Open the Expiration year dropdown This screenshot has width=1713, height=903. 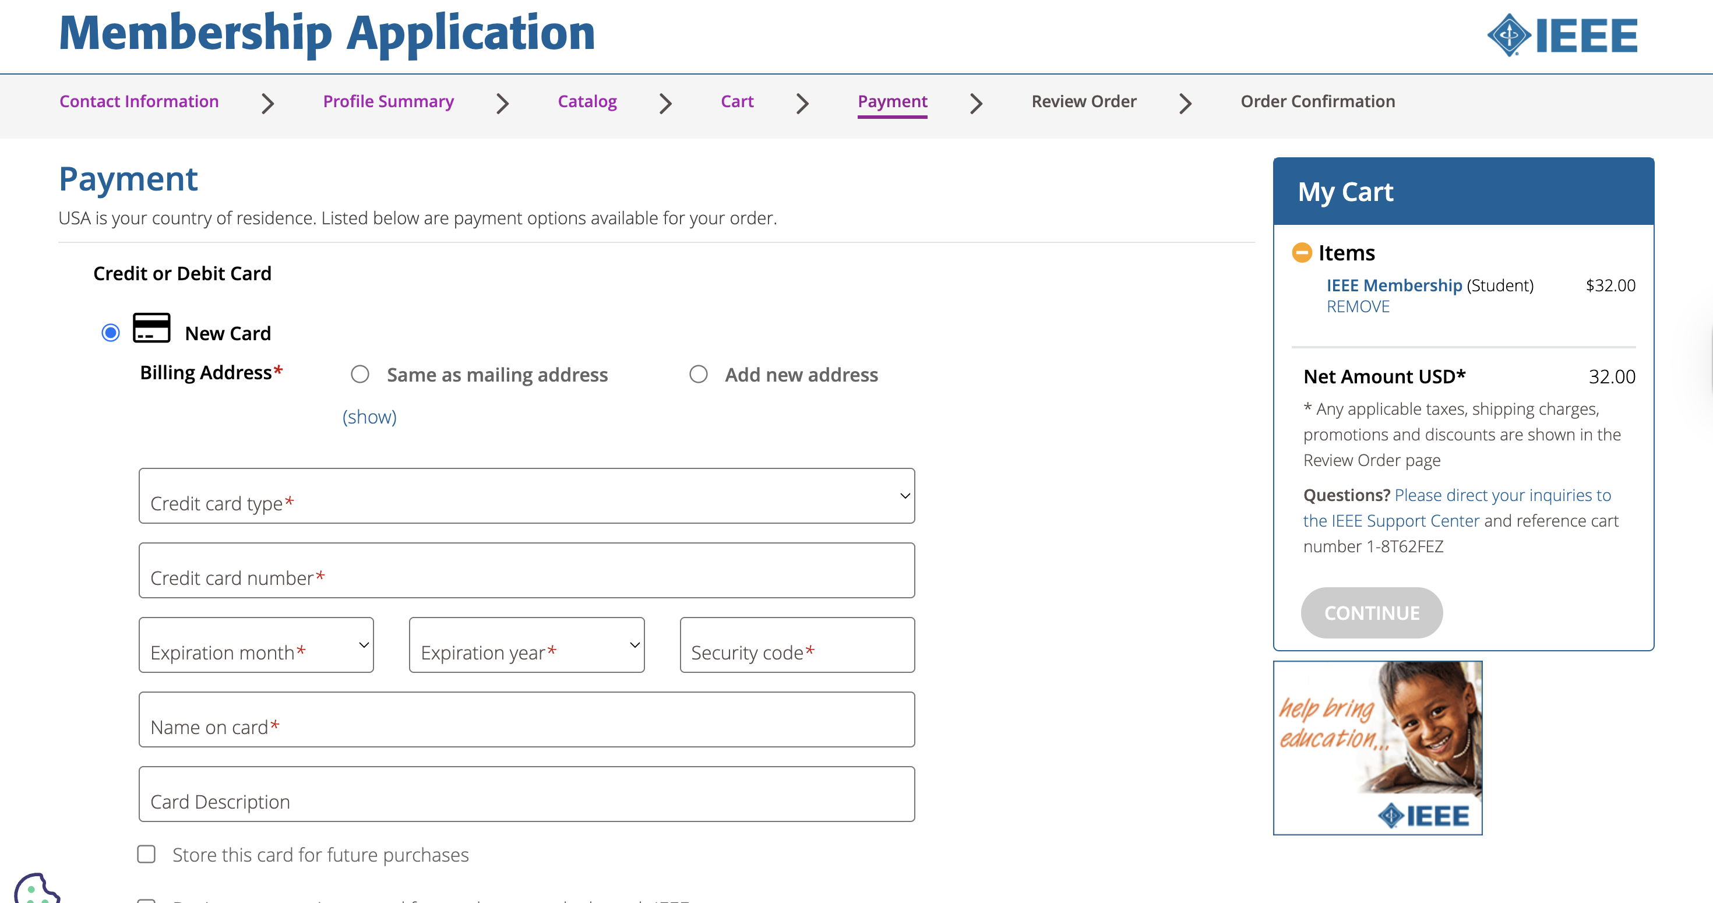click(x=526, y=645)
